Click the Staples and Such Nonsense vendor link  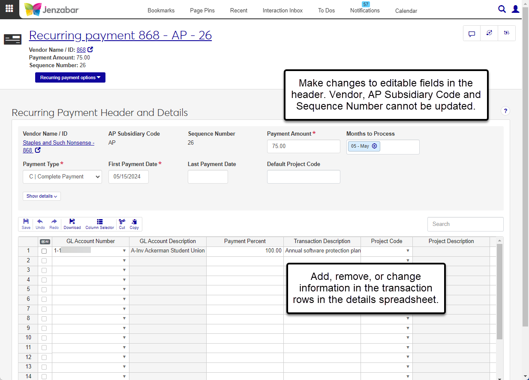coord(58,143)
